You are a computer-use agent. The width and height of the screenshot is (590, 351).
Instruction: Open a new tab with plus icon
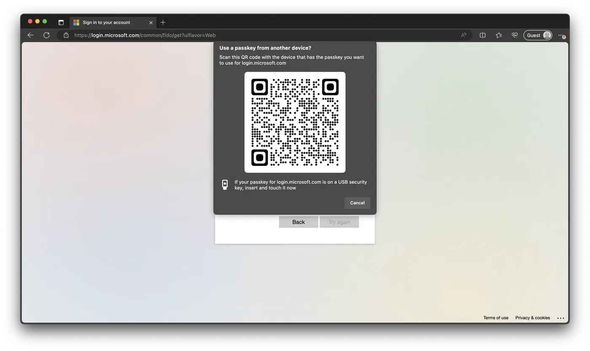click(163, 22)
